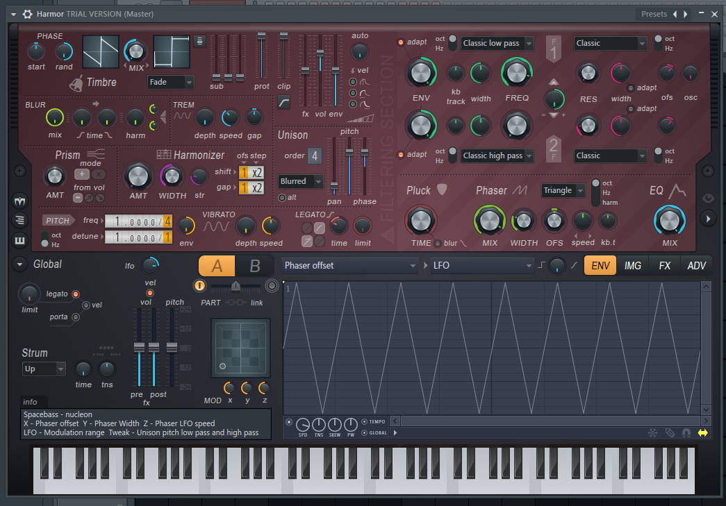Click the Timbre bell icon
This screenshot has height=506, width=726.
point(76,83)
